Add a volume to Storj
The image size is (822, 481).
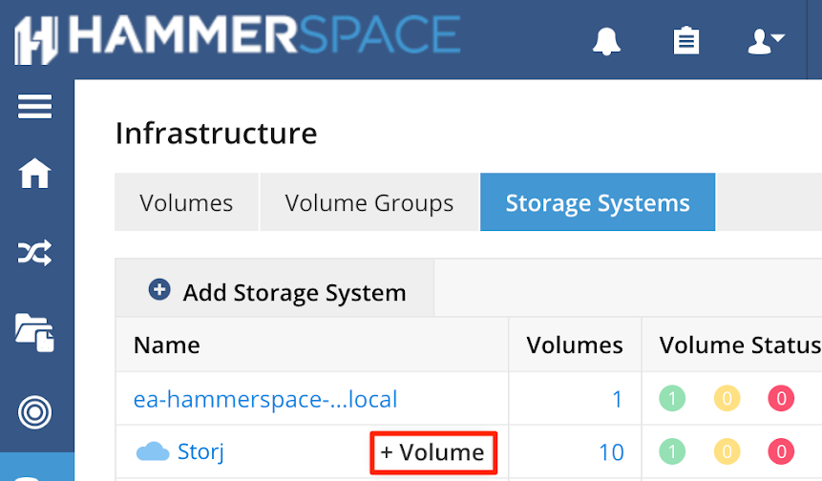[433, 452]
